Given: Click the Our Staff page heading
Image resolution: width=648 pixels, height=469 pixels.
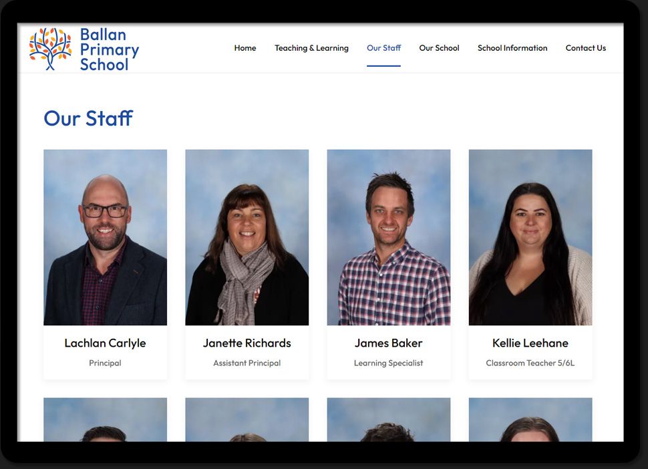Looking at the screenshot, I should coord(88,118).
